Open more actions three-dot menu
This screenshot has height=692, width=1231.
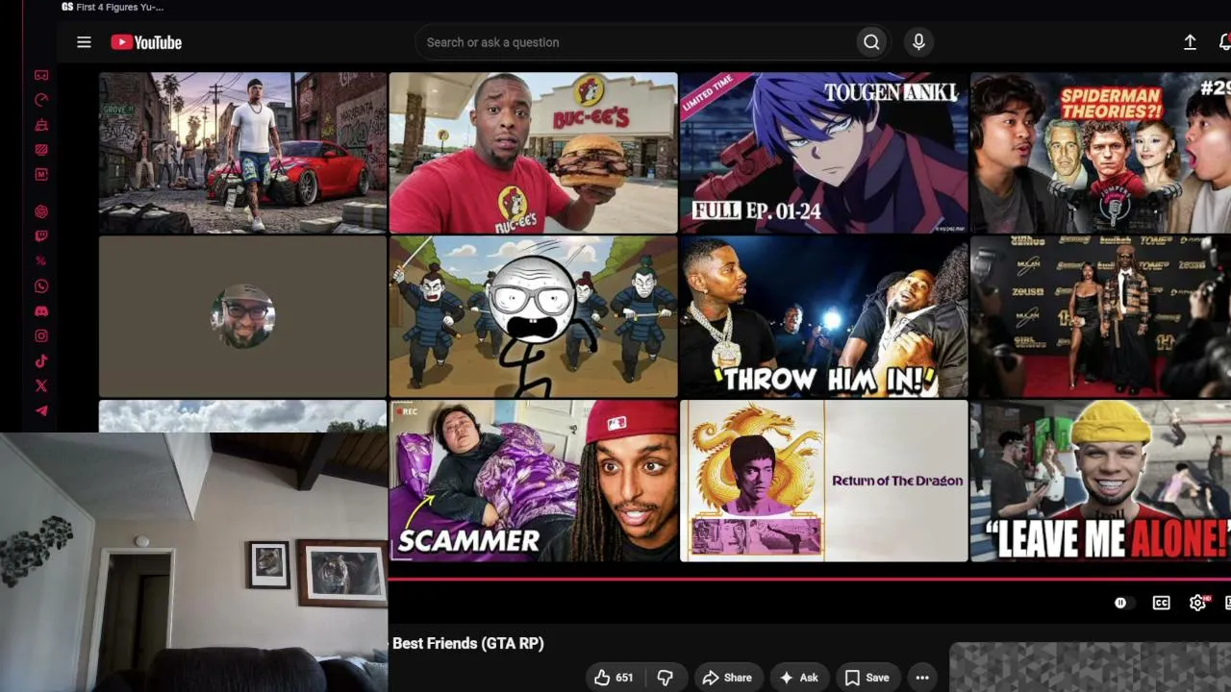(922, 678)
